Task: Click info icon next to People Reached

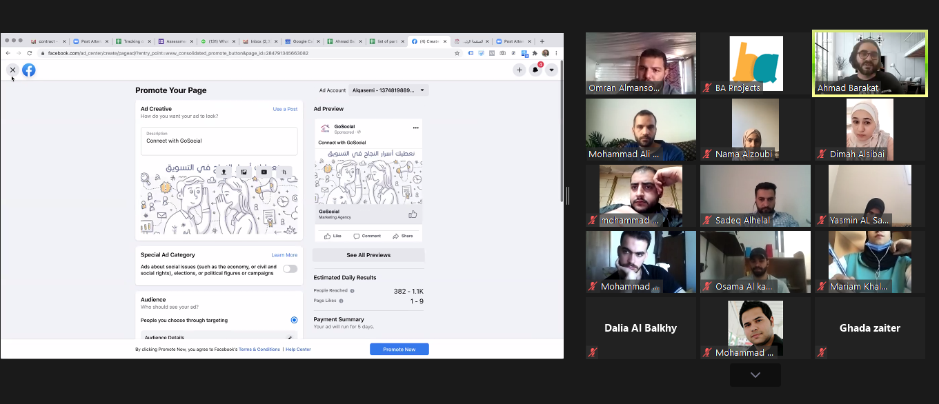Action: [351, 291]
